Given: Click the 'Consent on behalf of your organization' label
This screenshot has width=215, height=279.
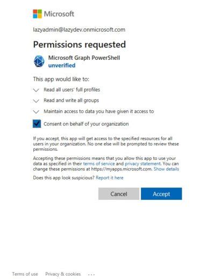Looking at the screenshot, I should coord(86,124).
